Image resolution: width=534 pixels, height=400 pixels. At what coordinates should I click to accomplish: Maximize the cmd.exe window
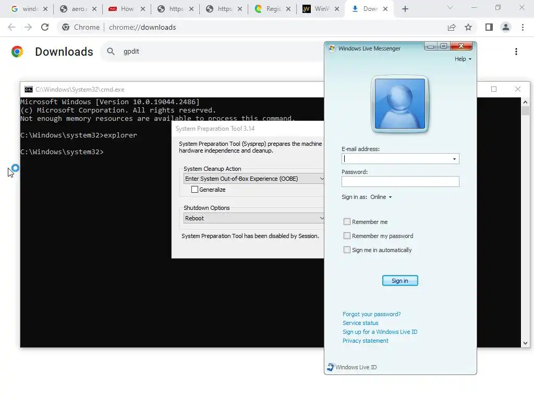coord(494,89)
